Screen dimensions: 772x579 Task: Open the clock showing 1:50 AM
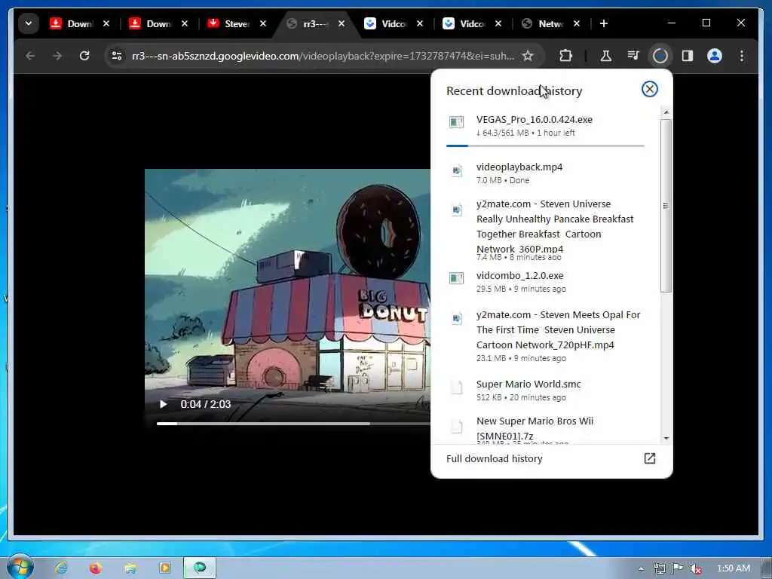(733, 568)
